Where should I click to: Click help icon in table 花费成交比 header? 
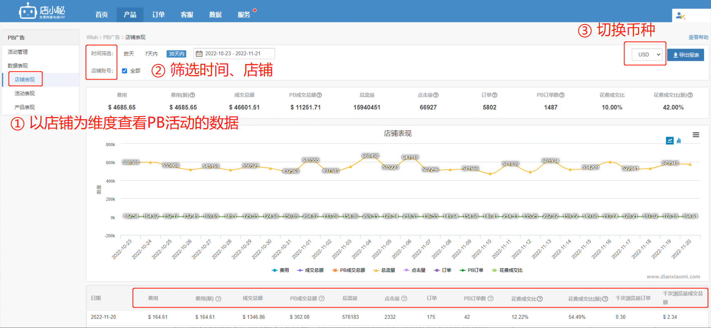(x=540, y=299)
